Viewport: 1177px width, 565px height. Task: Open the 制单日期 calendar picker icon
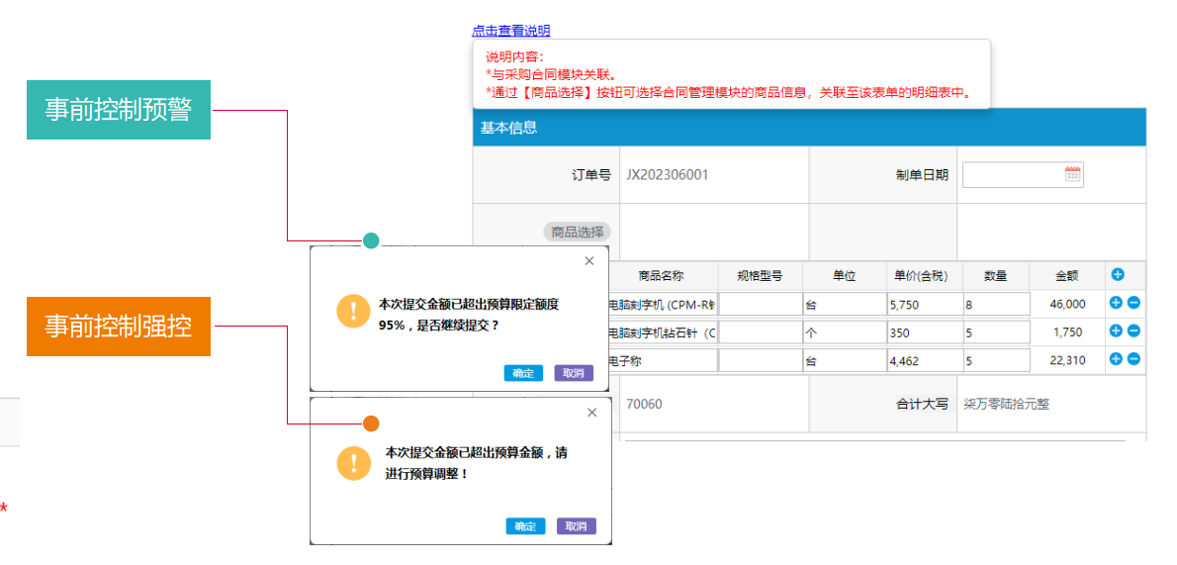[1073, 175]
